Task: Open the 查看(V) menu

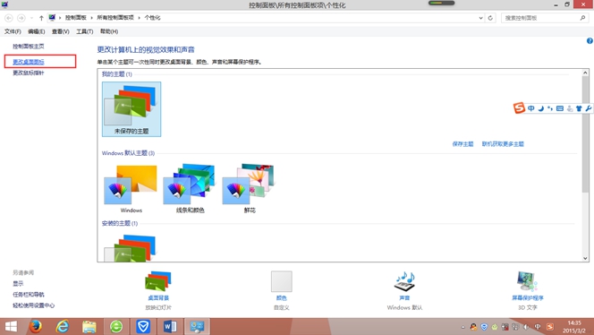Action: click(x=61, y=31)
